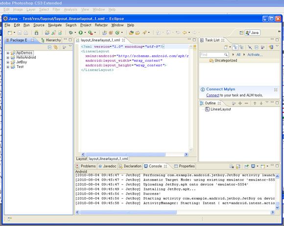284x226 pixels.
Task: Click the Open Type toolbar icon
Action: [x=131, y=33]
